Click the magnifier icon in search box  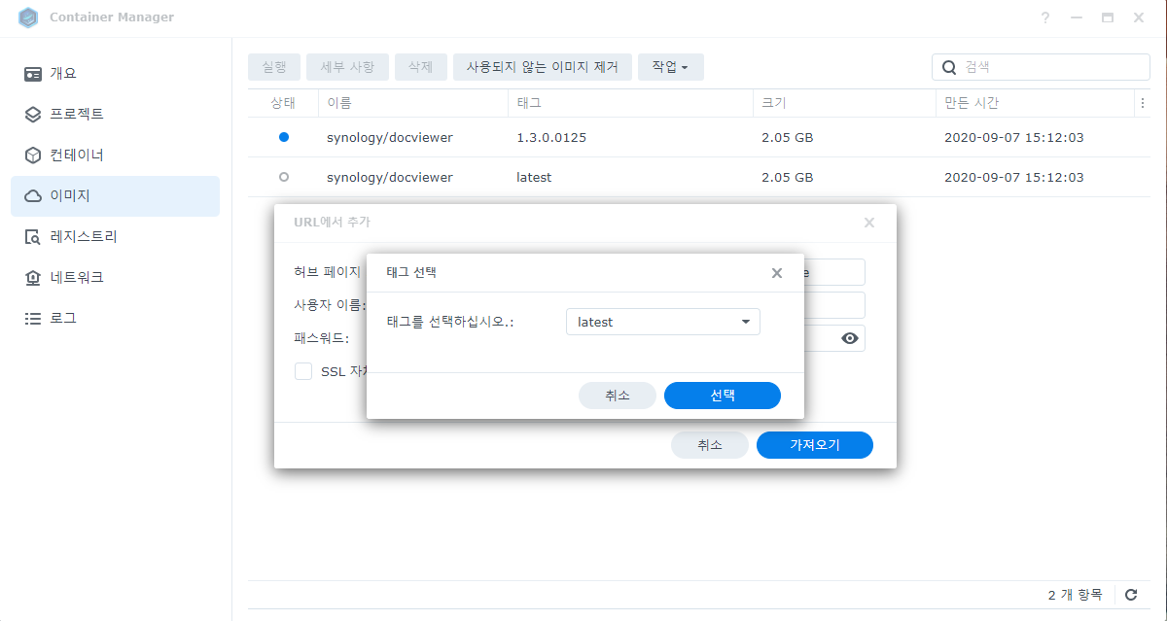[x=949, y=67]
